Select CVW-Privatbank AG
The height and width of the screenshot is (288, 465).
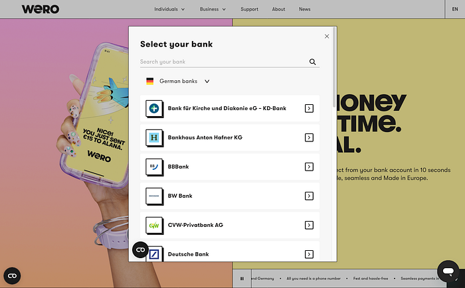[230, 225]
